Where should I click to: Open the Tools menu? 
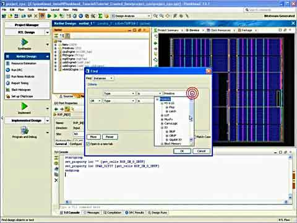point(31,9)
